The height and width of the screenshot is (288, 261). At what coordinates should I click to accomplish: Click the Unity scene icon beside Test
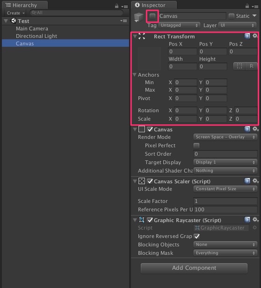click(14, 21)
